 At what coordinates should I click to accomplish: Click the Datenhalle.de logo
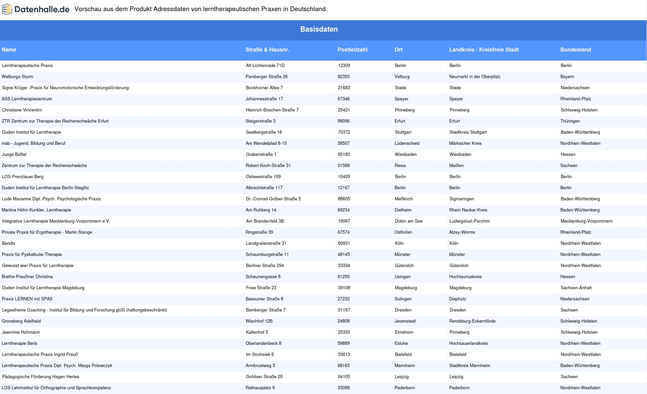36,9
